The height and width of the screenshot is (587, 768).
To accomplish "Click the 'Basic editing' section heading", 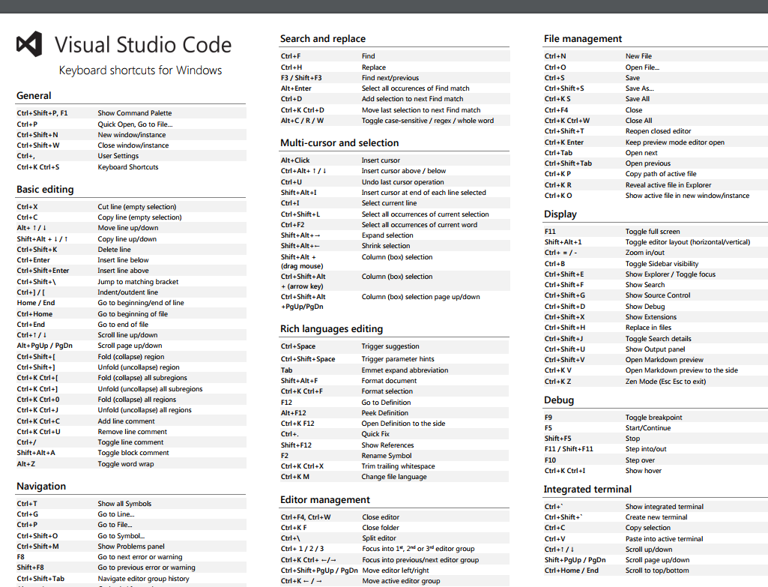I will coord(45,189).
